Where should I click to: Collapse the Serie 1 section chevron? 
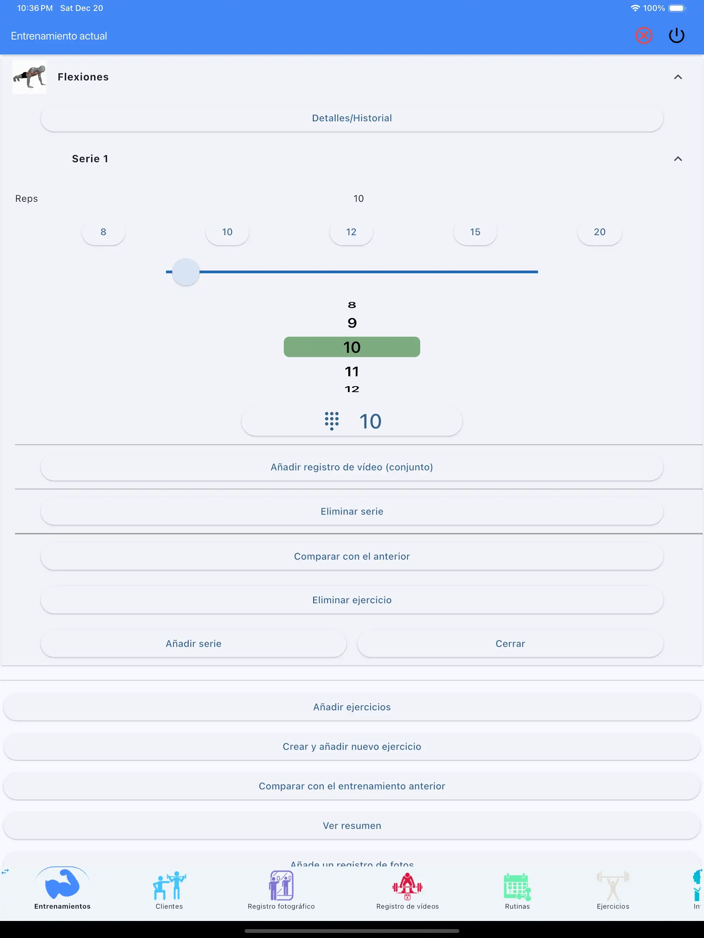pos(678,158)
